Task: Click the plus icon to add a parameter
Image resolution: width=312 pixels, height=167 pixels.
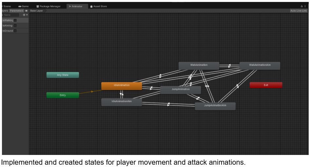Action: 24,15
